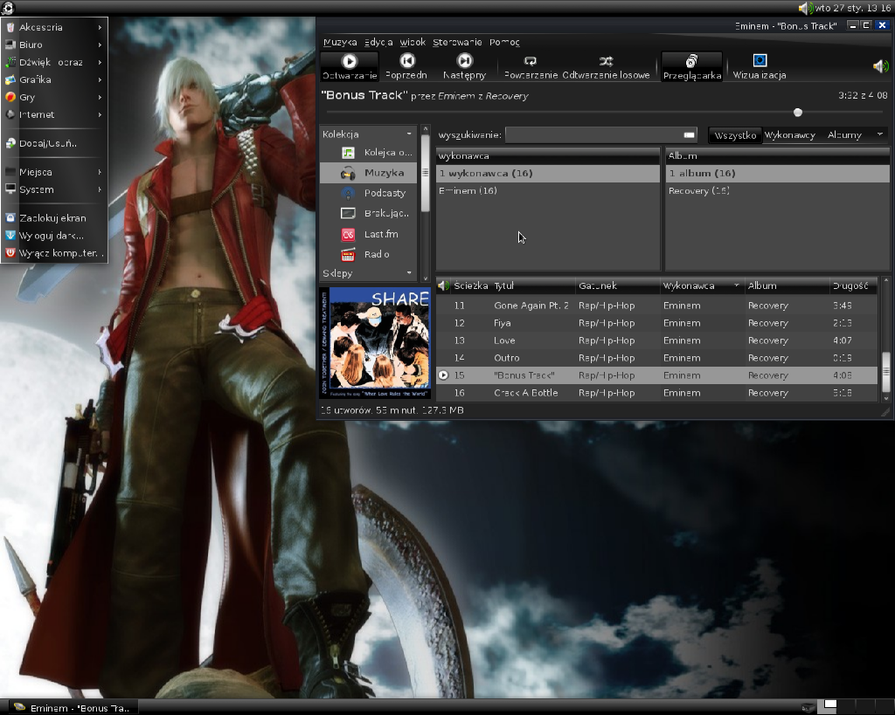Open the Radio source

click(368, 254)
